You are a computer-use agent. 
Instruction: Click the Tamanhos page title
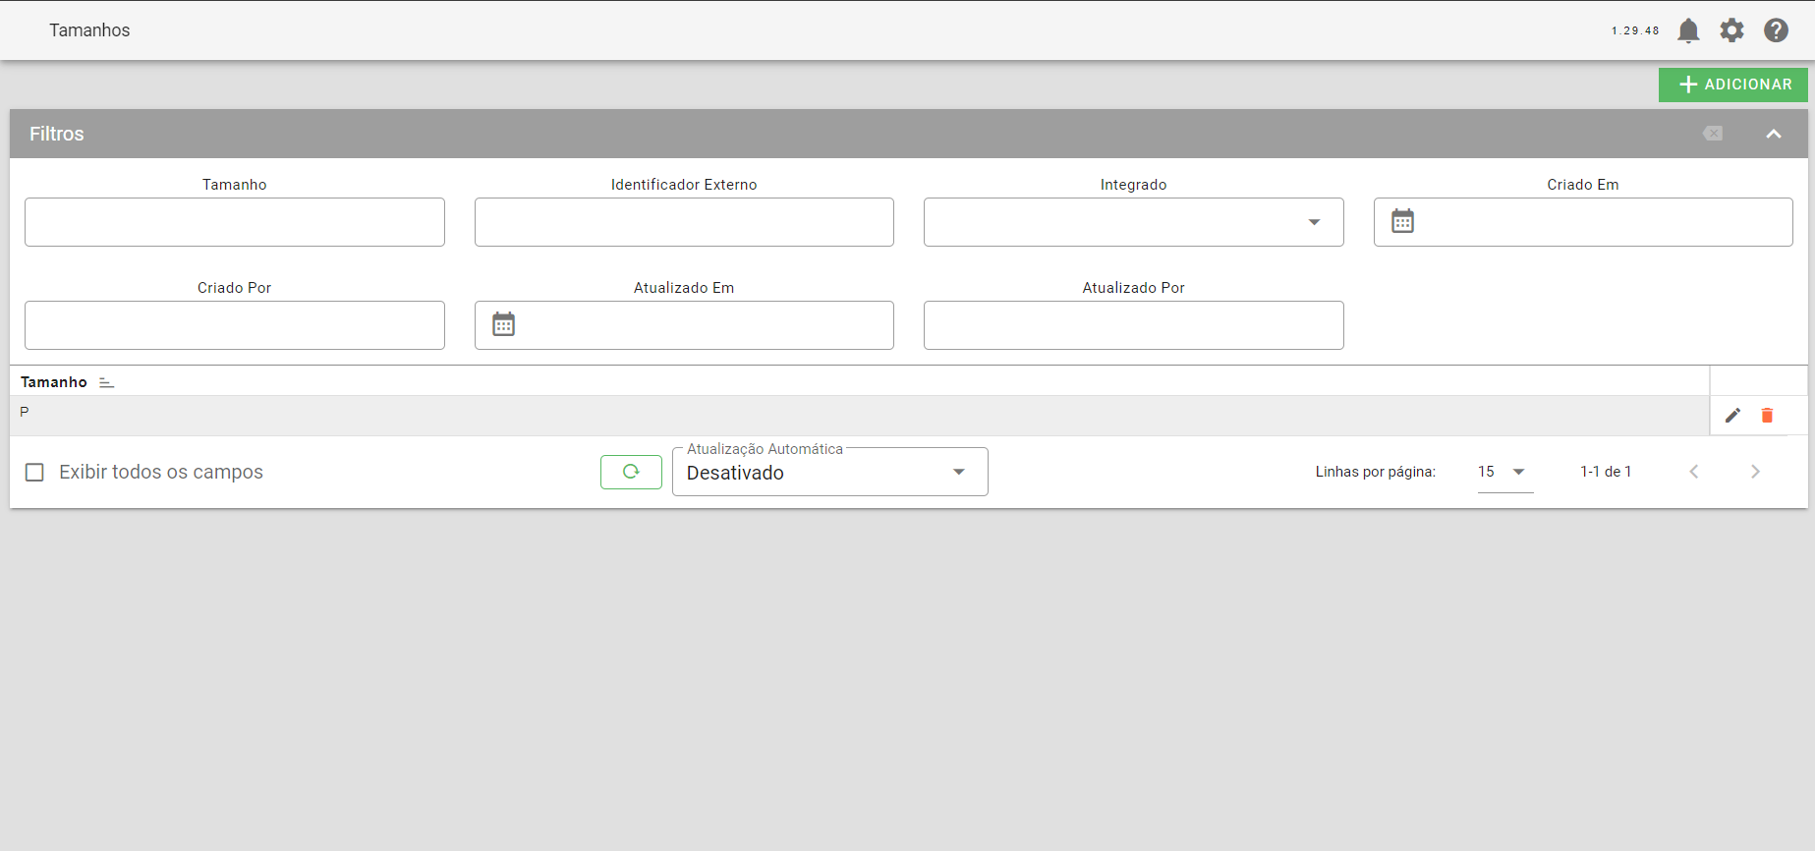click(89, 30)
